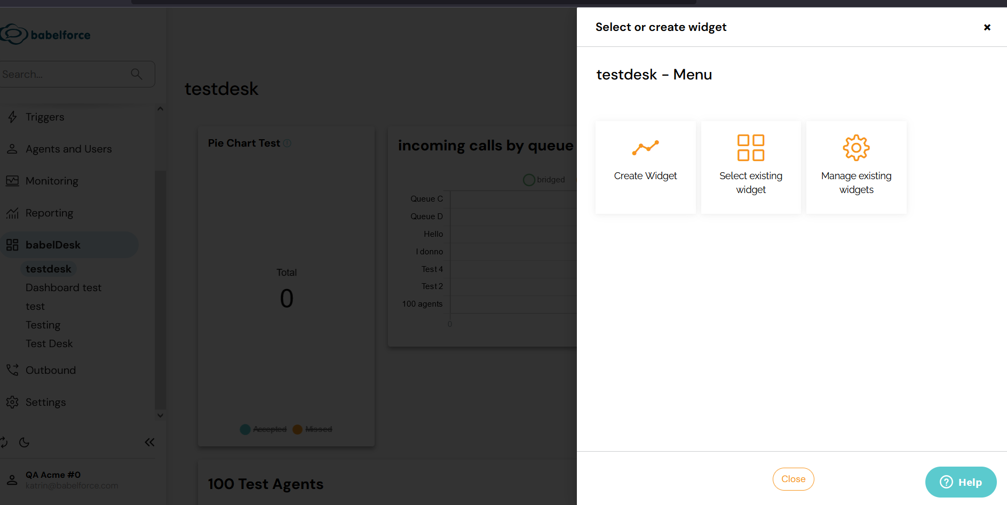The width and height of the screenshot is (1007, 505).
Task: Click the Select existing widget grid icon
Action: (x=750, y=148)
